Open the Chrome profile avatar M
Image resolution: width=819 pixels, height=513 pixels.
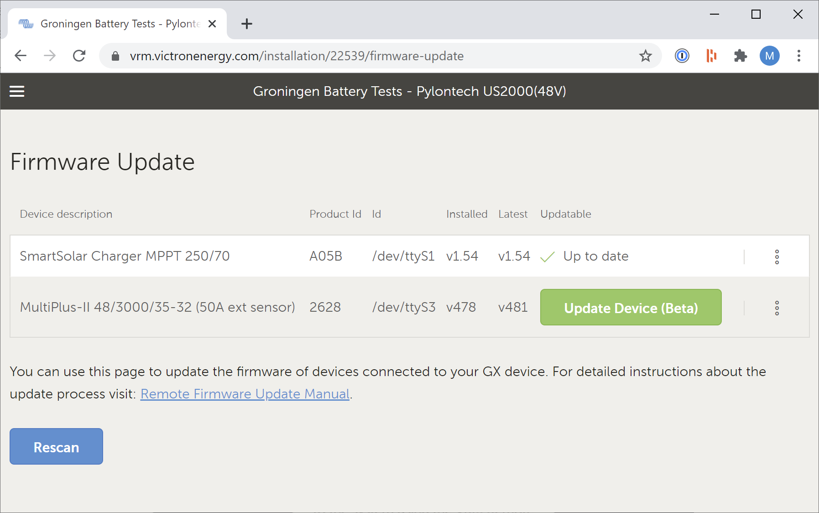[x=769, y=56]
